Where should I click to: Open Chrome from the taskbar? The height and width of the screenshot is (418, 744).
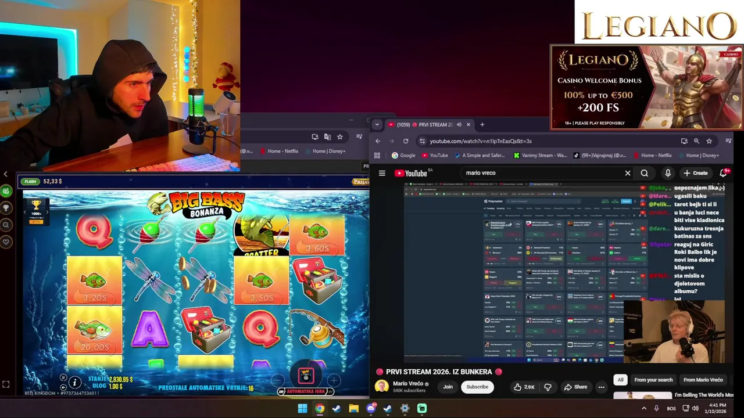click(320, 408)
